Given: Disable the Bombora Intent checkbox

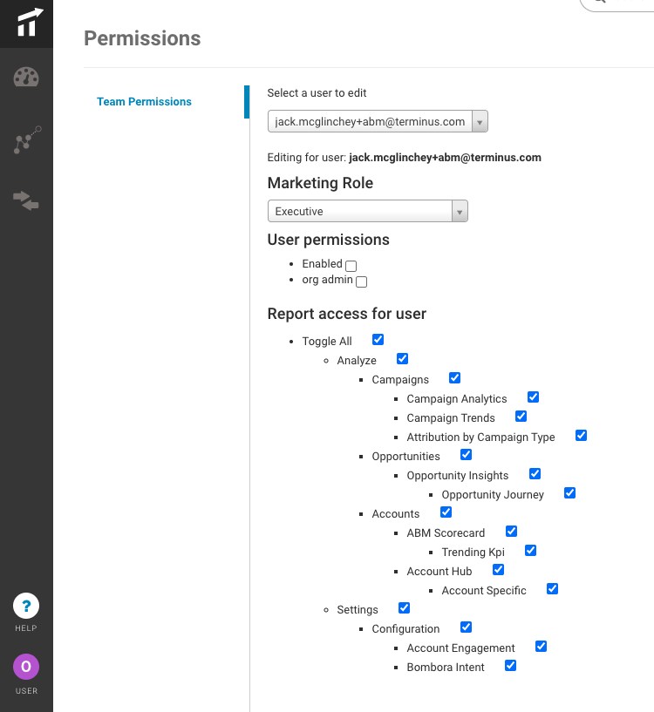Looking at the screenshot, I should coord(510,666).
